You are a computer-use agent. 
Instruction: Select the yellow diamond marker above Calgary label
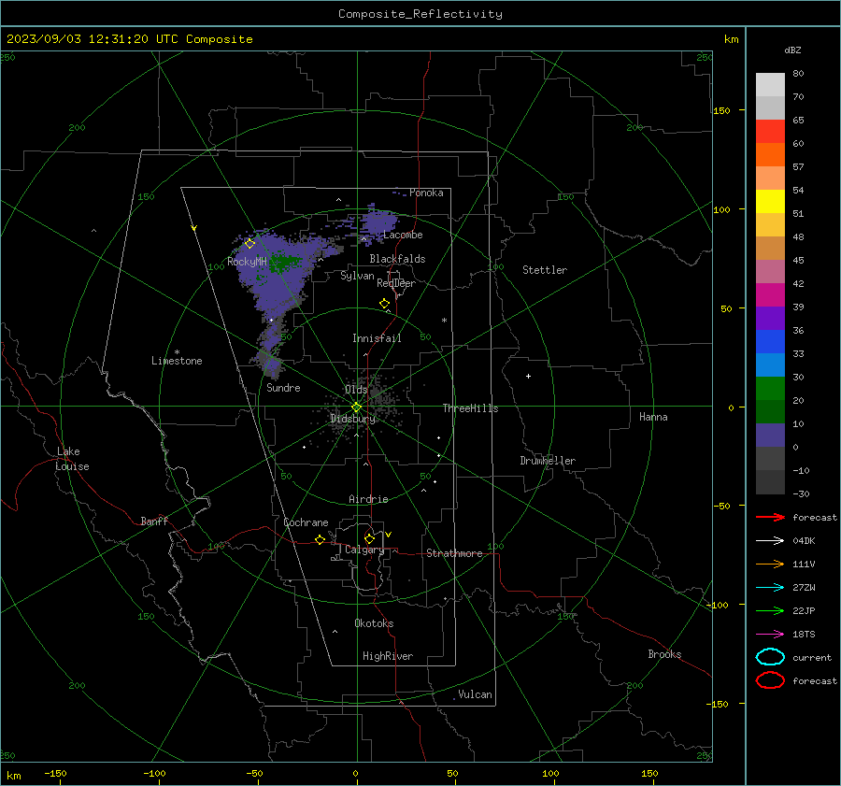click(x=369, y=538)
